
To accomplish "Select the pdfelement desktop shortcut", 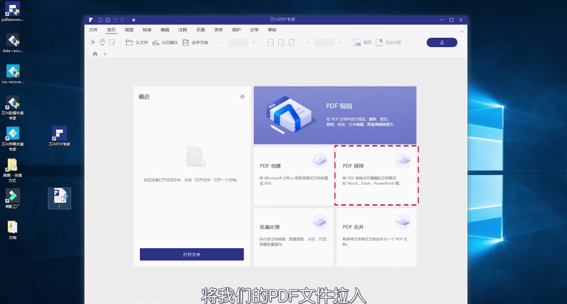I will click(x=13, y=12).
